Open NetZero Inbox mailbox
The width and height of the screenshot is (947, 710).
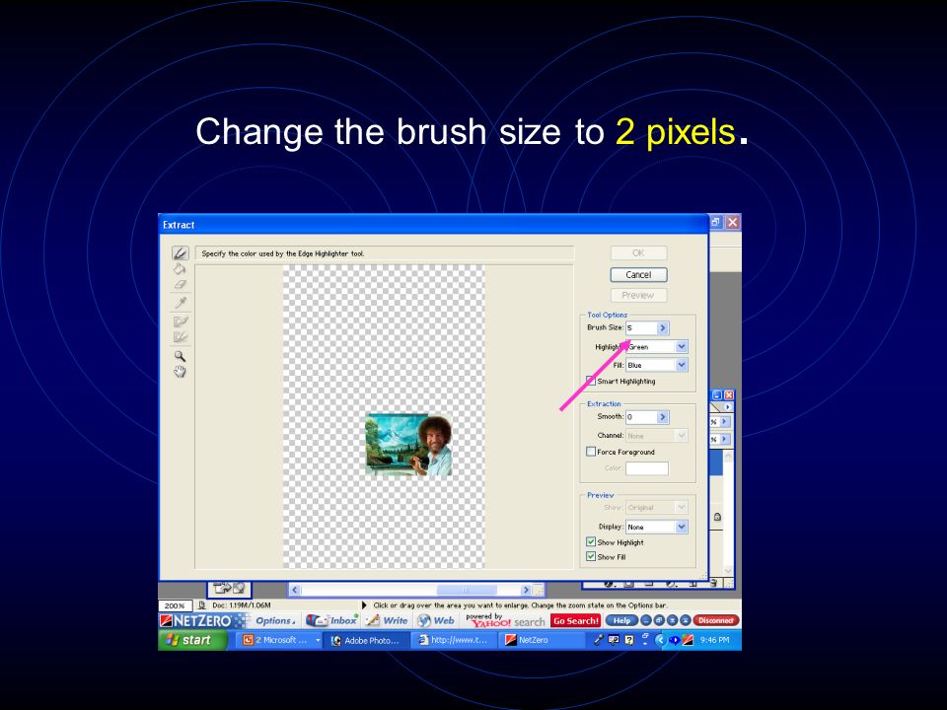pos(332,620)
